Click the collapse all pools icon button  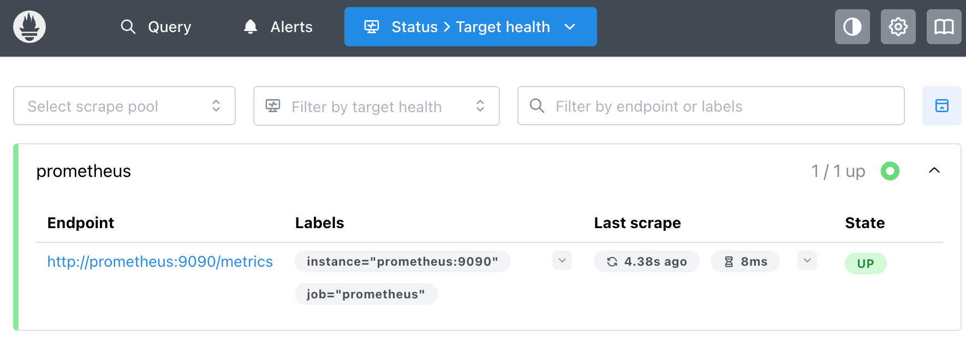[942, 106]
